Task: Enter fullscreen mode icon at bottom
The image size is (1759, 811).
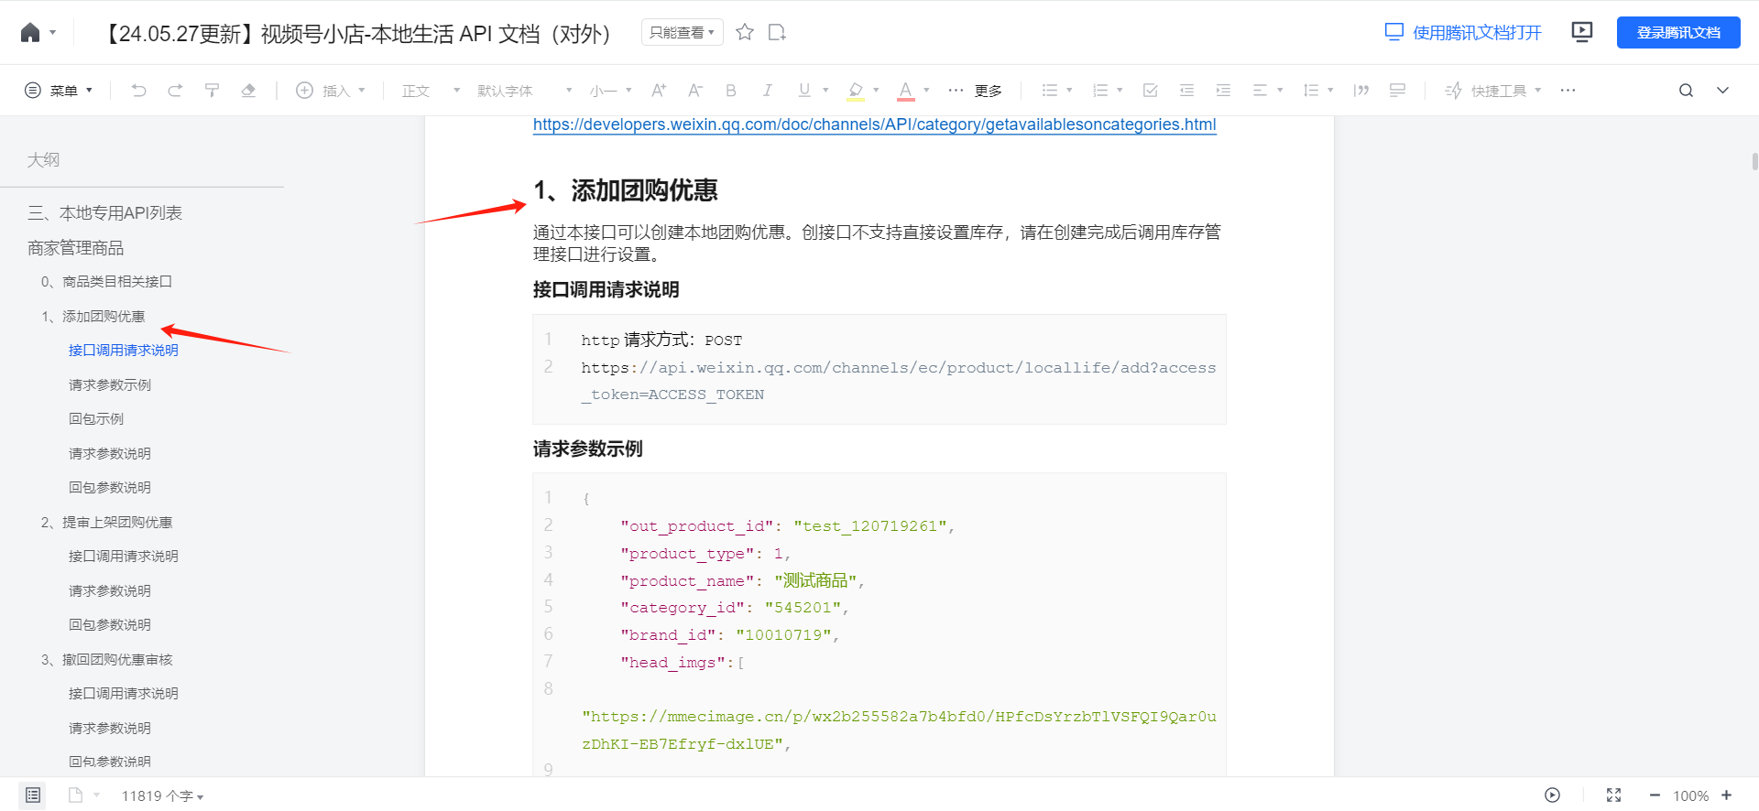Action: pyautogui.click(x=1613, y=795)
